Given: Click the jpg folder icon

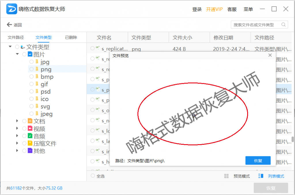Looking at the screenshot, I should 37,62.
